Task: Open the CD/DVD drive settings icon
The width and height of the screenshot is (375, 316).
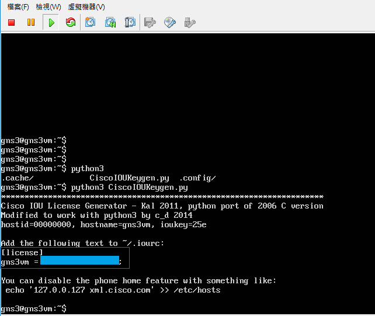Action: tap(170, 22)
